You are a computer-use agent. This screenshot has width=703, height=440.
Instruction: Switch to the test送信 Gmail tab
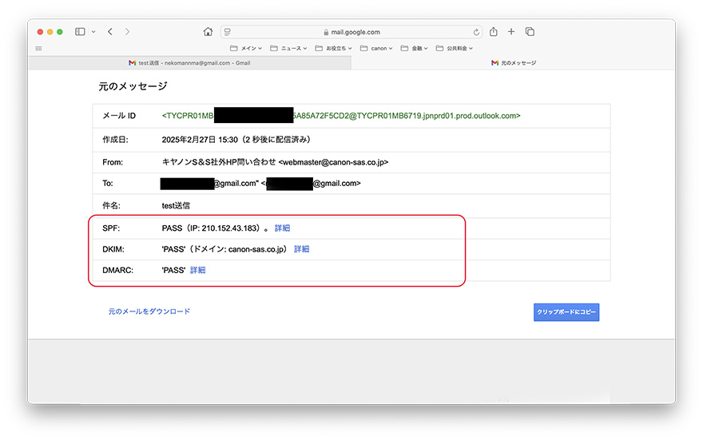[x=189, y=62]
